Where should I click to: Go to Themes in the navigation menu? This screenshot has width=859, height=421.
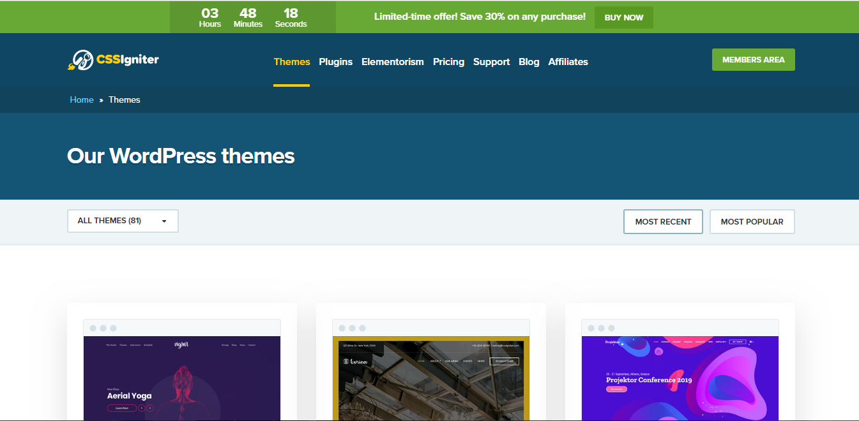(x=292, y=62)
